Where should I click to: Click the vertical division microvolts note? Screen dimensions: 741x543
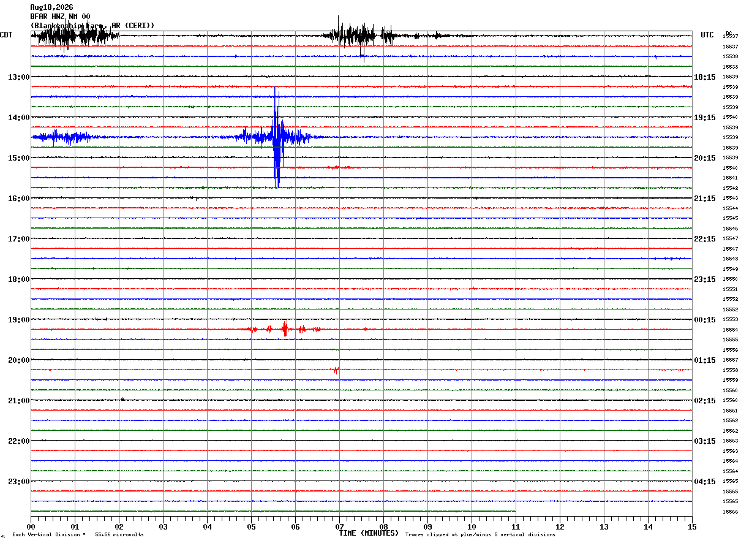78,535
